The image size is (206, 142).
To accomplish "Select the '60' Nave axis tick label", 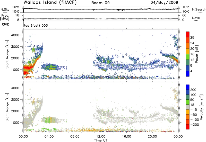I will [184, 15].
